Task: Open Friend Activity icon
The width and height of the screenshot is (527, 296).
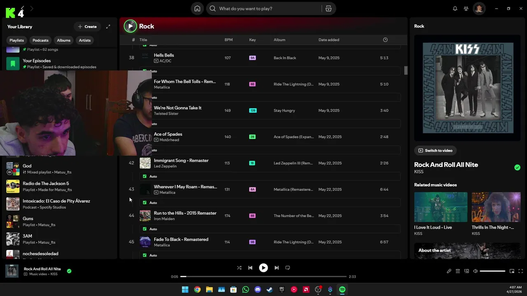Action: [466, 9]
